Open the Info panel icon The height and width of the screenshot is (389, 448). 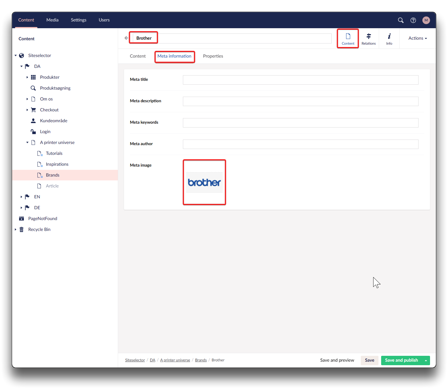[389, 39]
